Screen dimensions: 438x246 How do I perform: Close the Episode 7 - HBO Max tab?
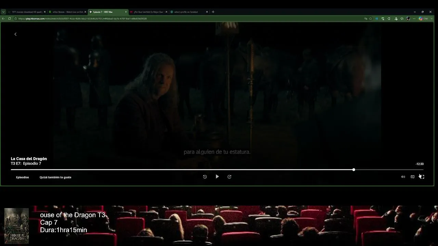tap(126, 12)
